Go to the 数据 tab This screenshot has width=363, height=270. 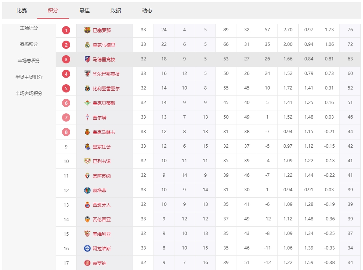(x=116, y=11)
